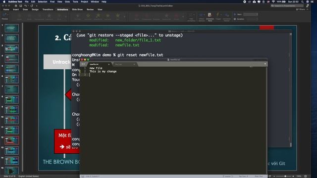
Task: Open the Insert tab in the PowerPoint ribbon
Action: [16, 9]
